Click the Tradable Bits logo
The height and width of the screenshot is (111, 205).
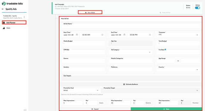(12, 4)
